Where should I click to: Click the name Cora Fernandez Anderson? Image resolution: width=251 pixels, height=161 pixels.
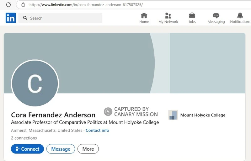pos(53,115)
